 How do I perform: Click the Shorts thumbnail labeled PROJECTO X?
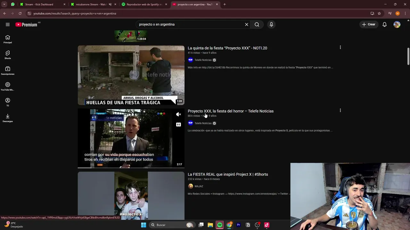tap(131, 195)
